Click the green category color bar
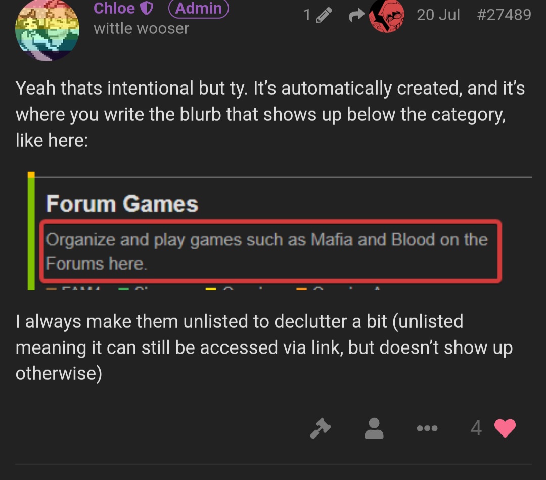This screenshot has width=546, height=480. 31,233
